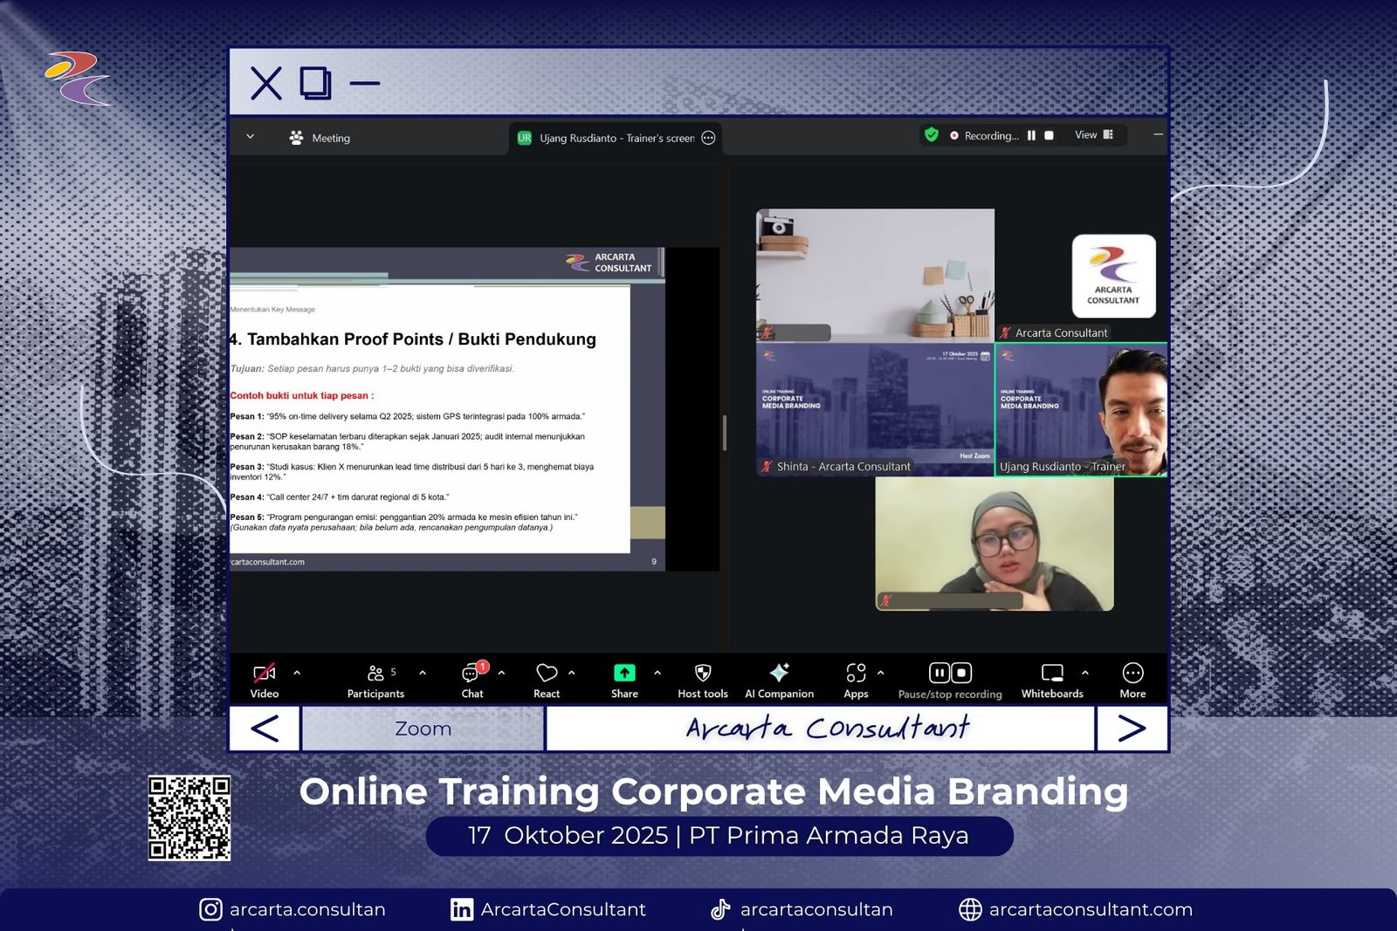The image size is (1397, 931).
Task: Launch AI Companion
Action: click(779, 681)
